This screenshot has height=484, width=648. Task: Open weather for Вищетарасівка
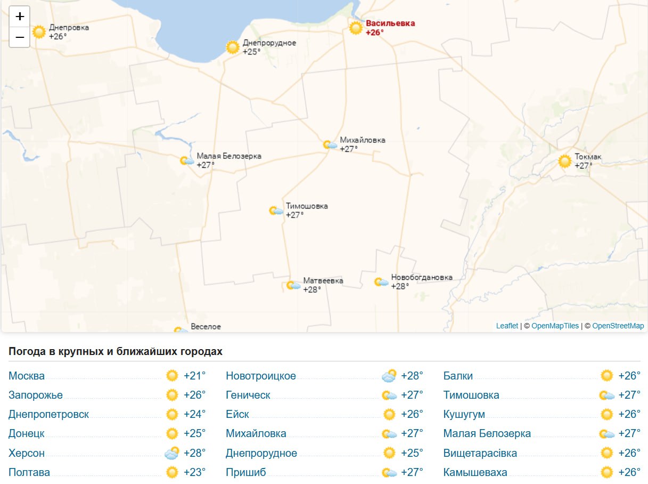coord(480,453)
